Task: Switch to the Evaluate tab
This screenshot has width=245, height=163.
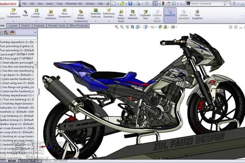Action: pos(39,26)
